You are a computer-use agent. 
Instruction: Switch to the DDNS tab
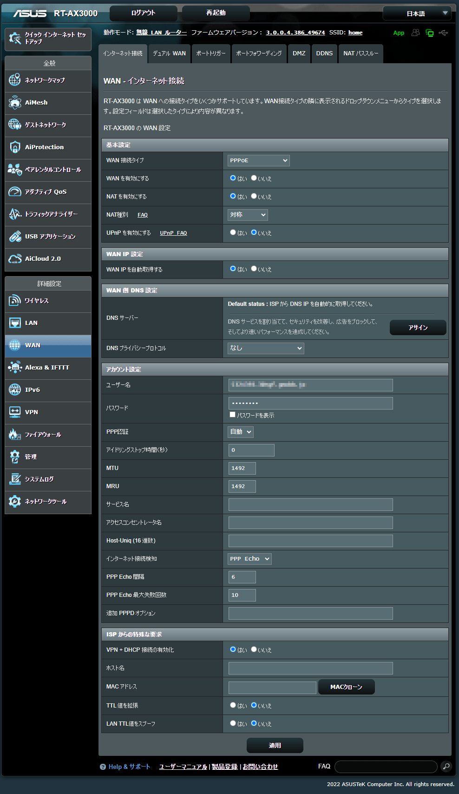(x=324, y=53)
